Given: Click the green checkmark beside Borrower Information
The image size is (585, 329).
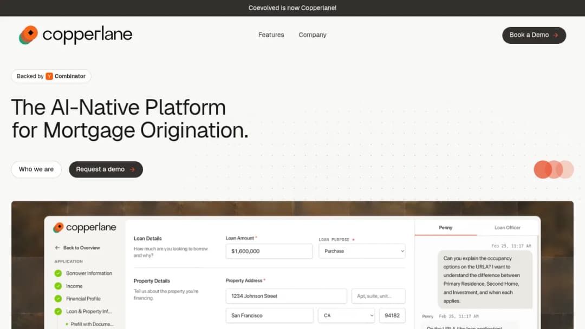Looking at the screenshot, I should tap(58, 273).
